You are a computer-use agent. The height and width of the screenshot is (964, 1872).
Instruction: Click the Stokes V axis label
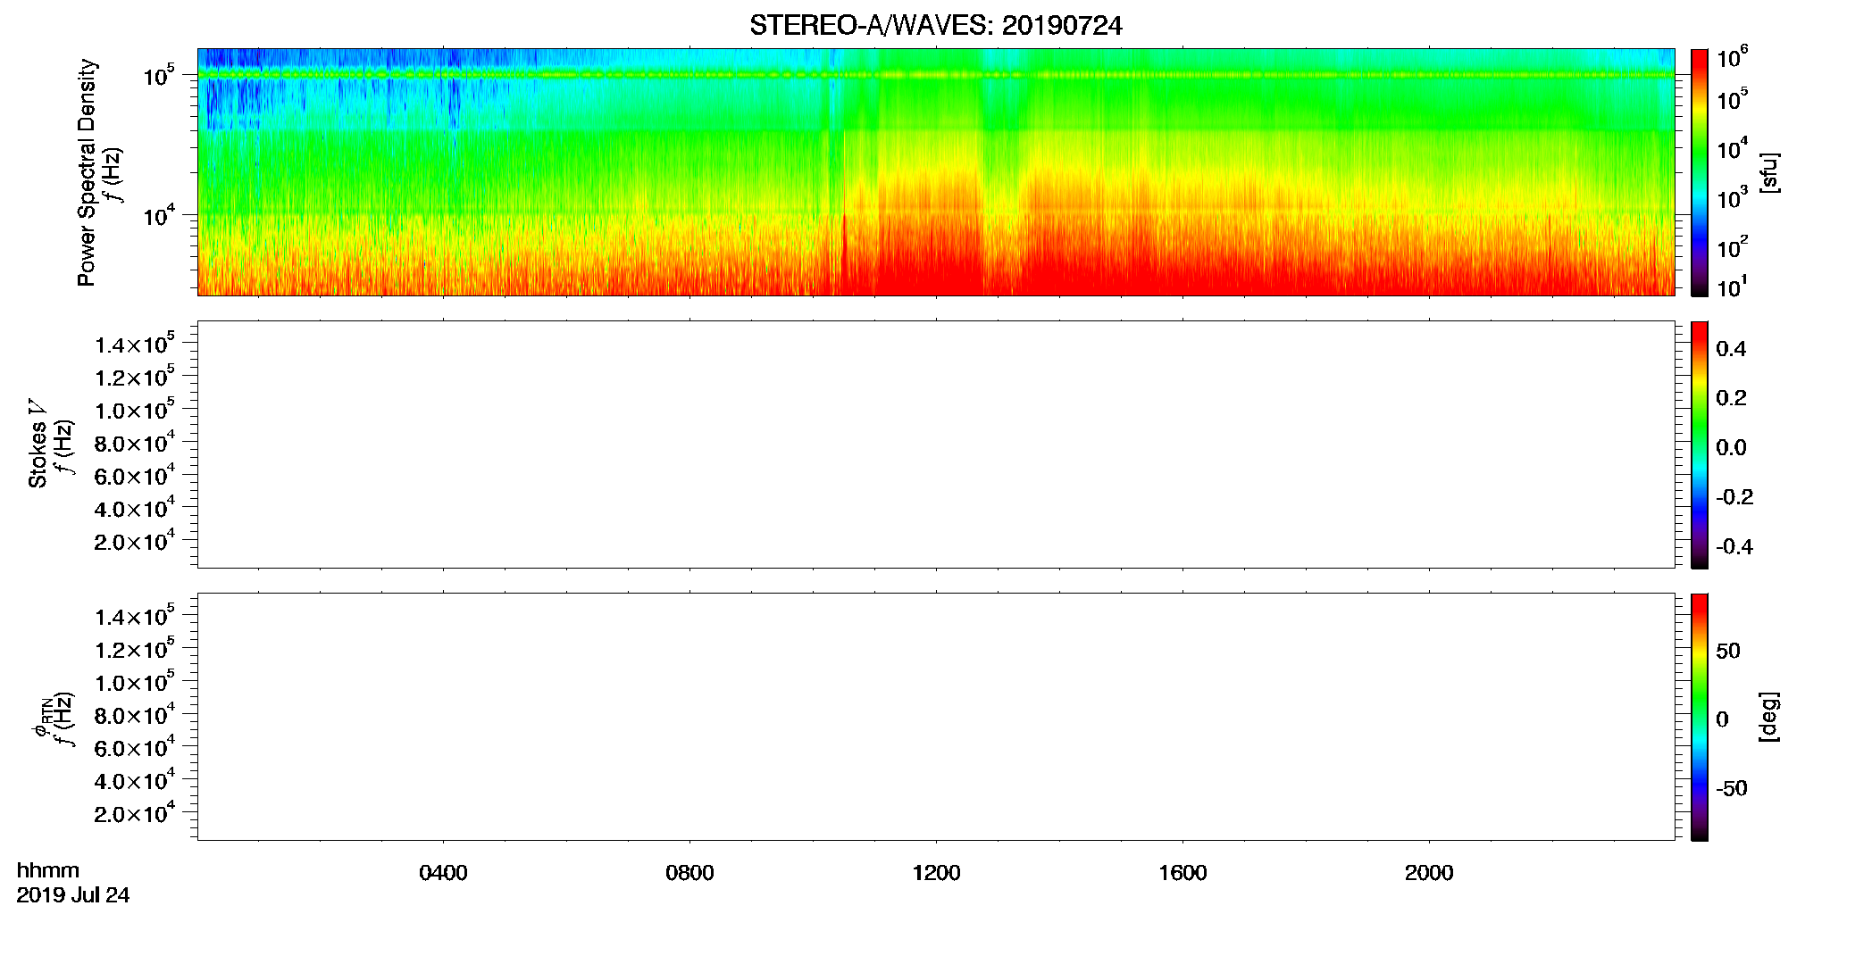38,445
